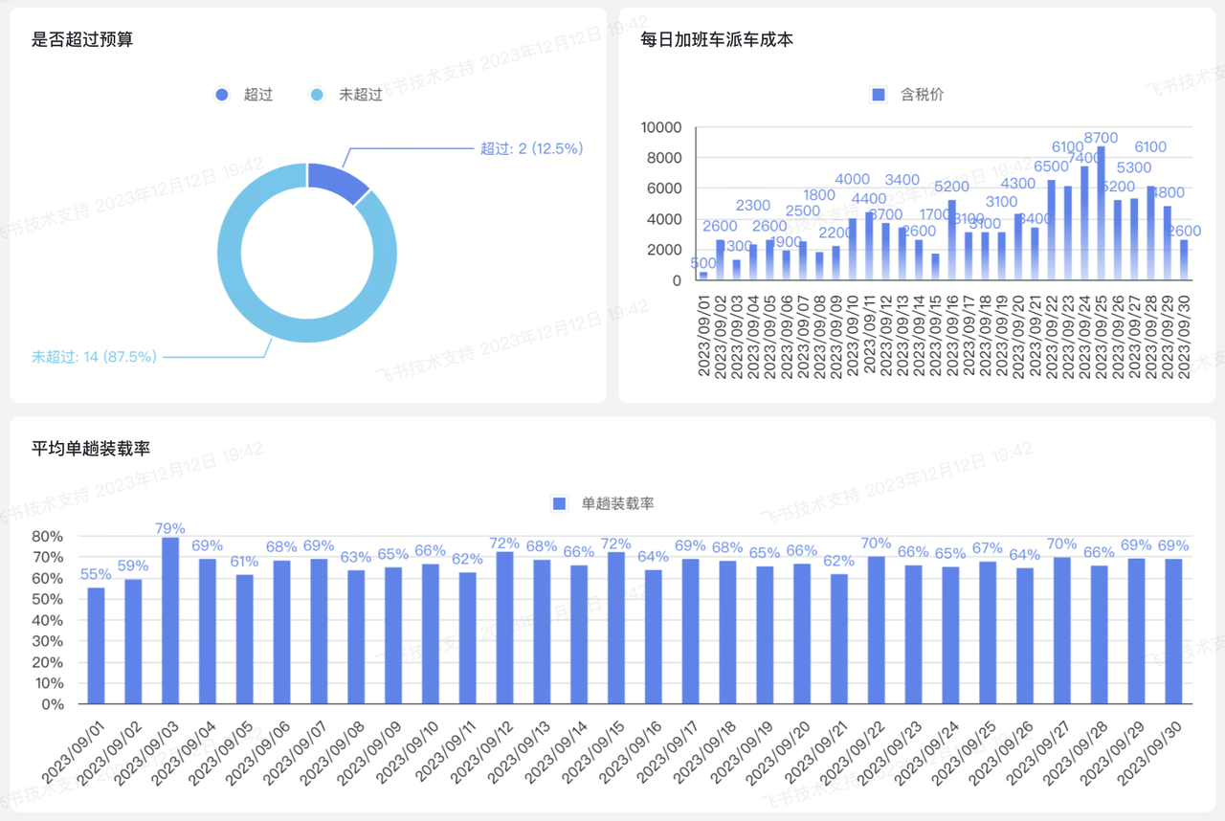Click the 2023/09/30 loading rate bar

point(1172,632)
